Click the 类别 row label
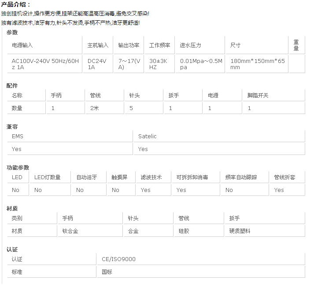The height and width of the screenshot is (291, 314). click(32, 218)
